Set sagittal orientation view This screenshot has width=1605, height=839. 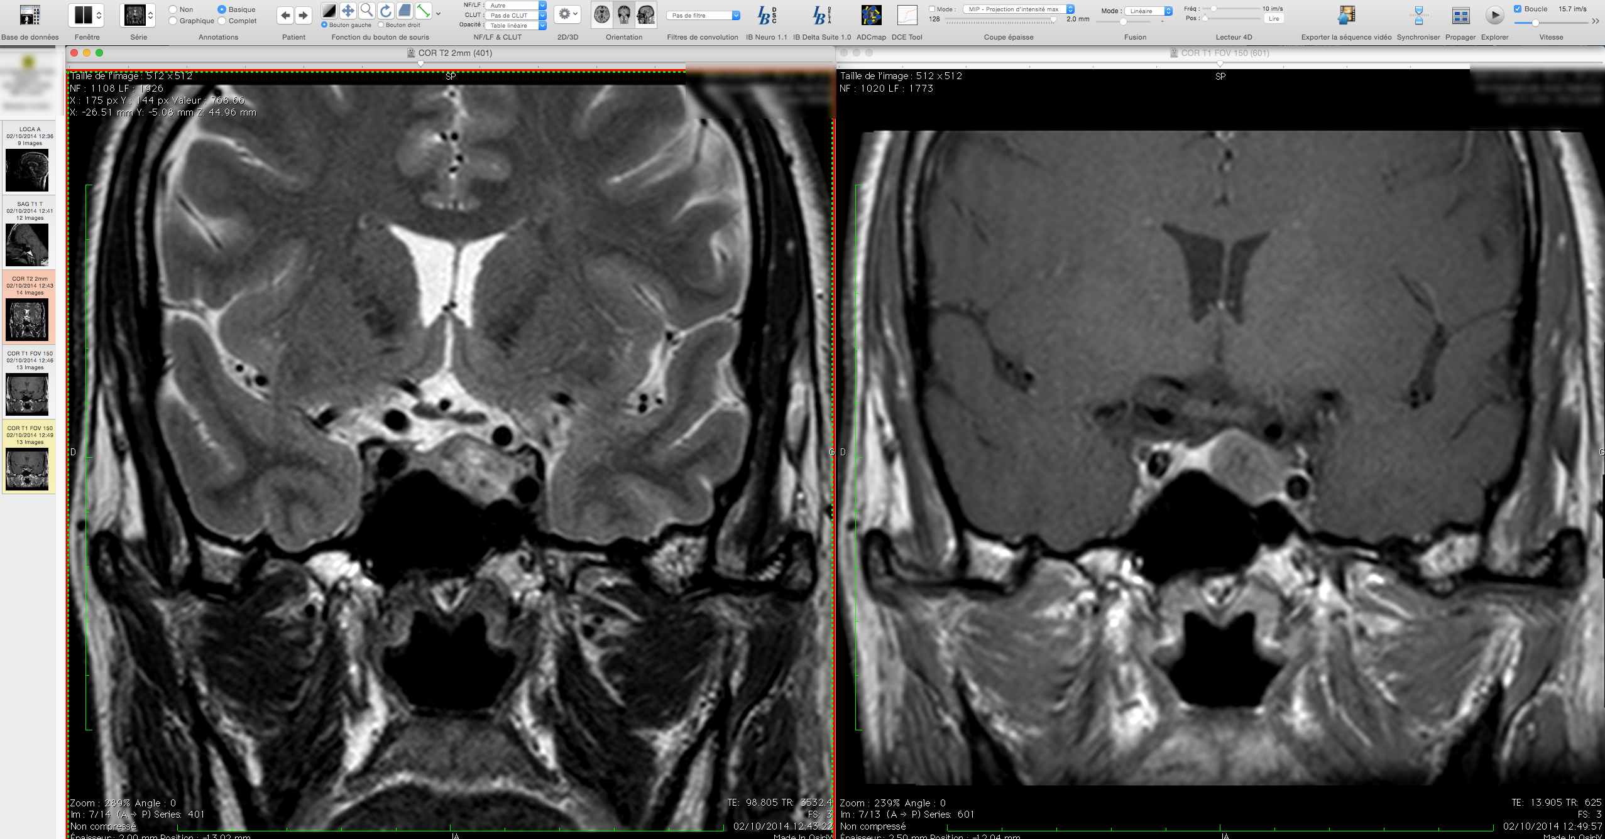(x=646, y=14)
